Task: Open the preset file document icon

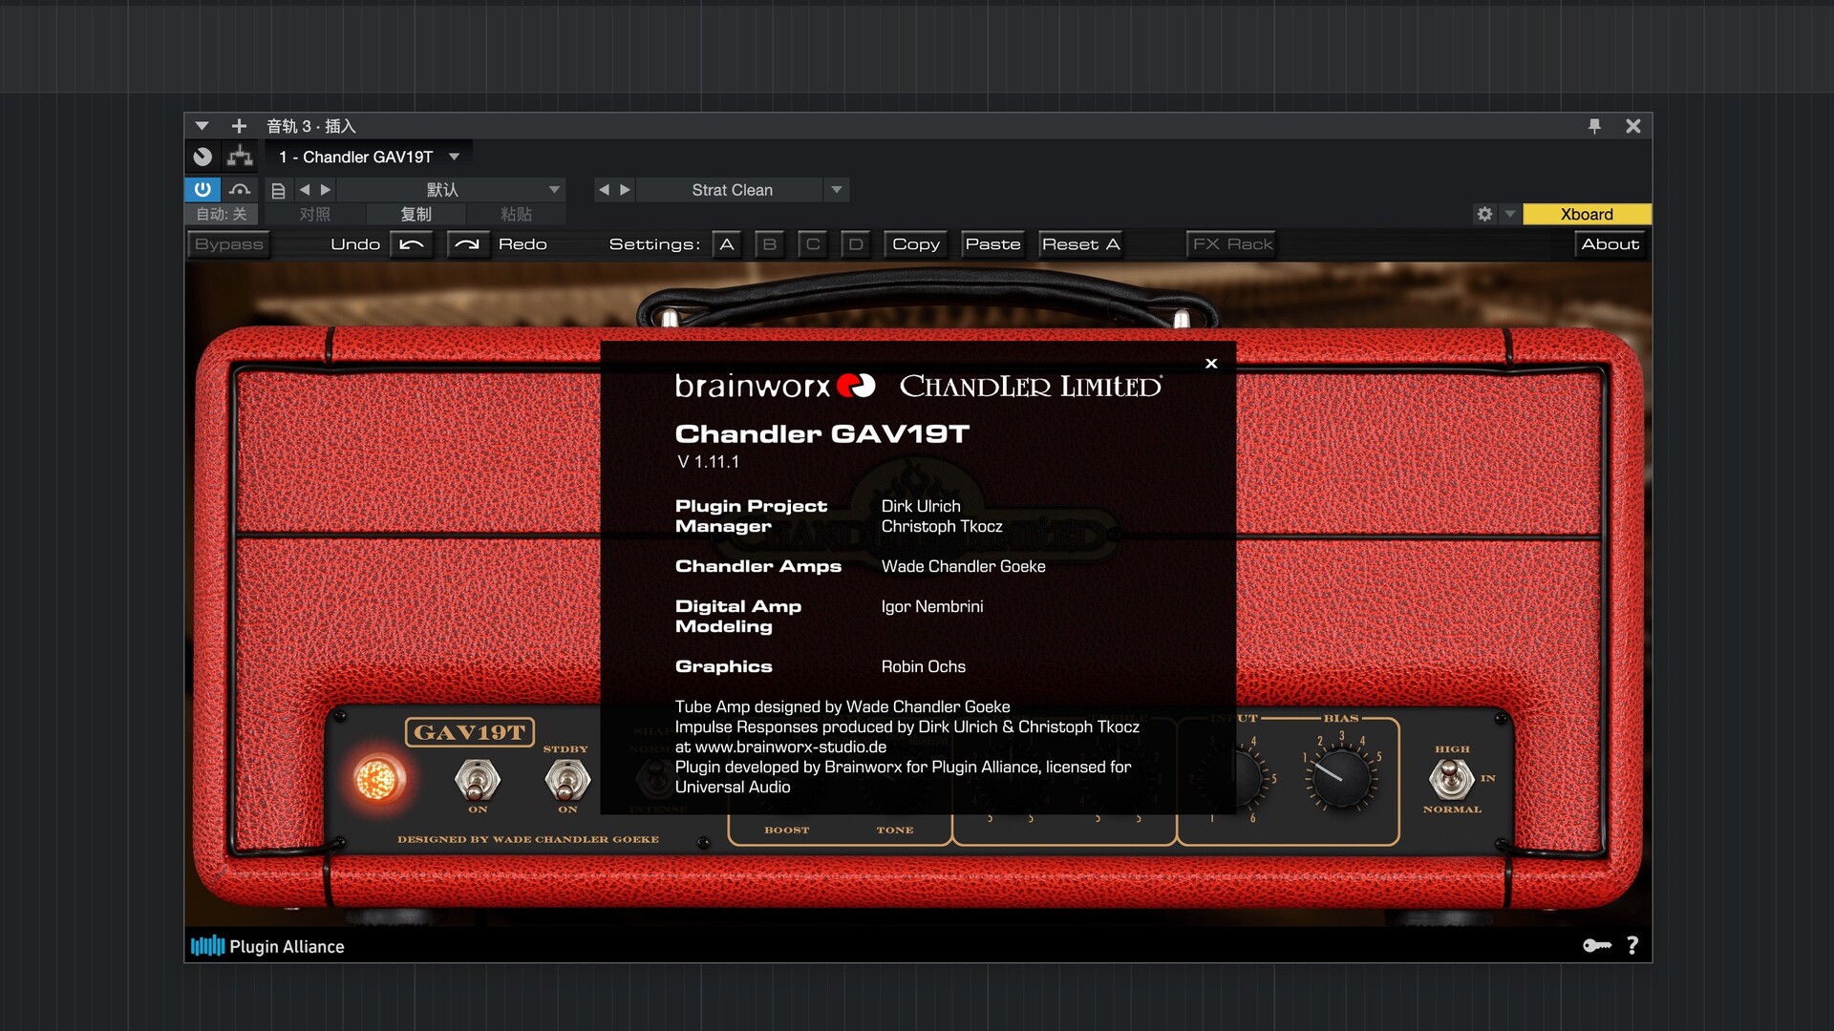Action: pos(278,190)
